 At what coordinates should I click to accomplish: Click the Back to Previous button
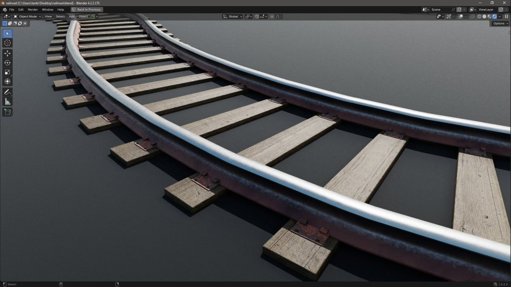pos(86,9)
